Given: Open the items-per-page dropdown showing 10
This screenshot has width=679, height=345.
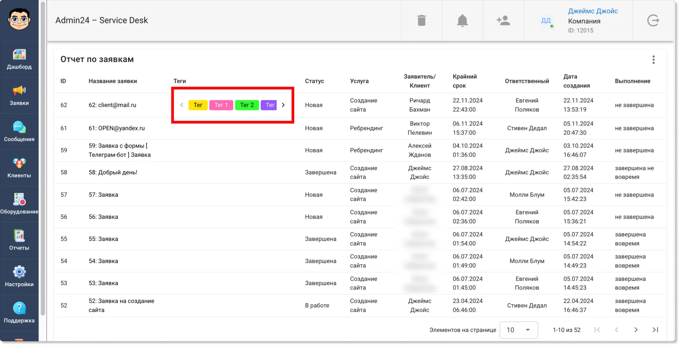Looking at the screenshot, I should pos(519,330).
